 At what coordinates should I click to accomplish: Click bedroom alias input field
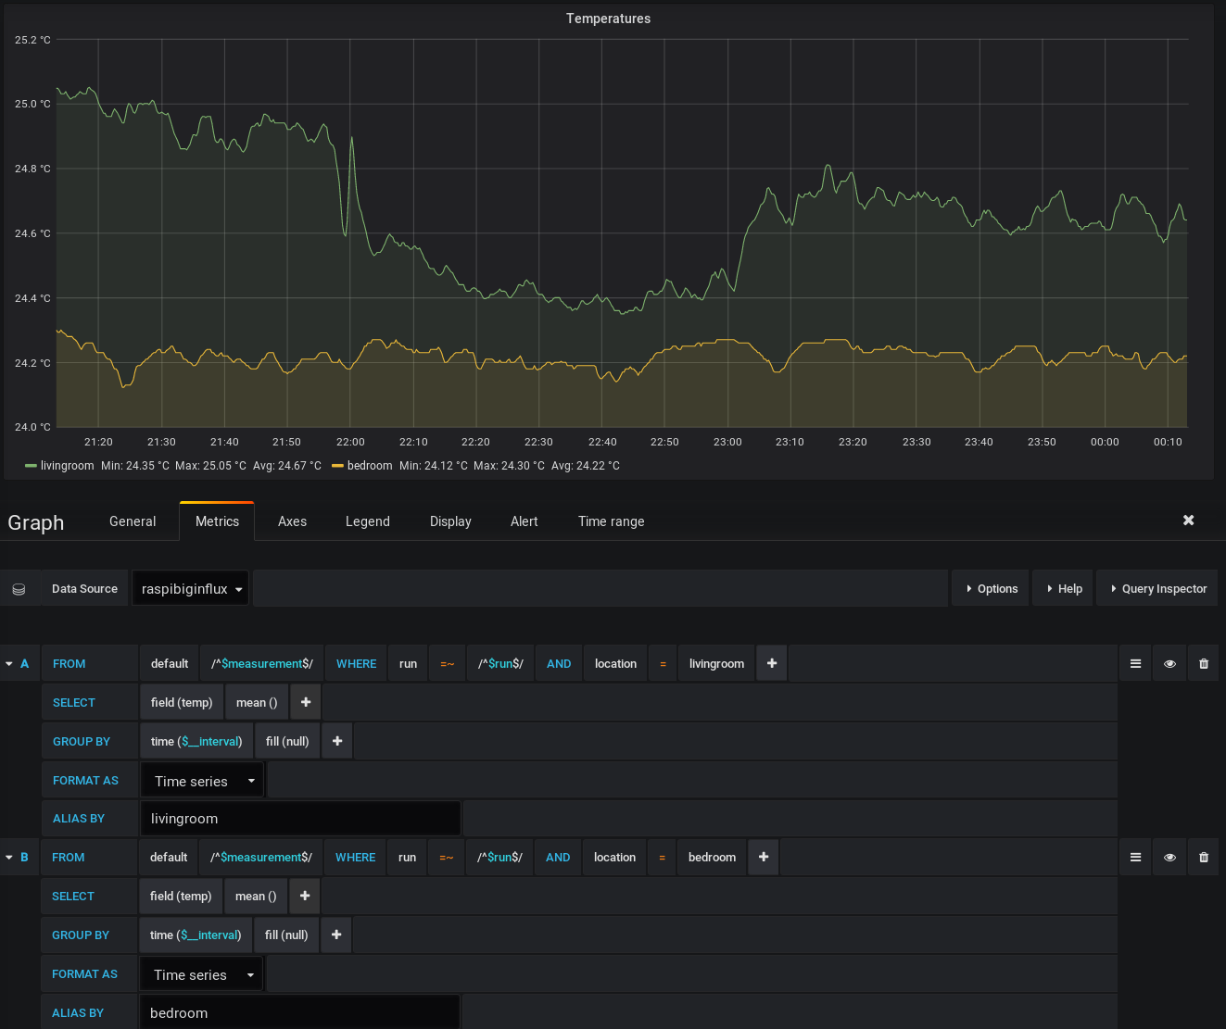[299, 1012]
